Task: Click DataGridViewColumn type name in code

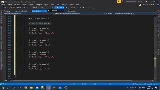Action: (x=38, y=23)
